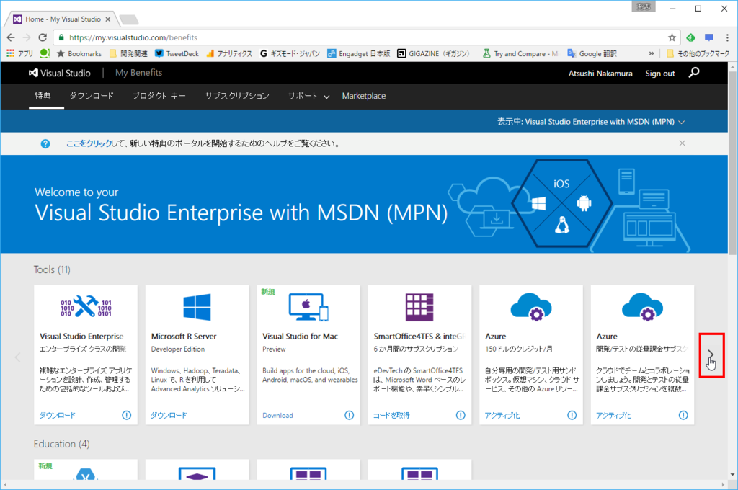Click the first Education card with 新規 label
Viewport: 738px width, 490px height.
click(x=86, y=470)
